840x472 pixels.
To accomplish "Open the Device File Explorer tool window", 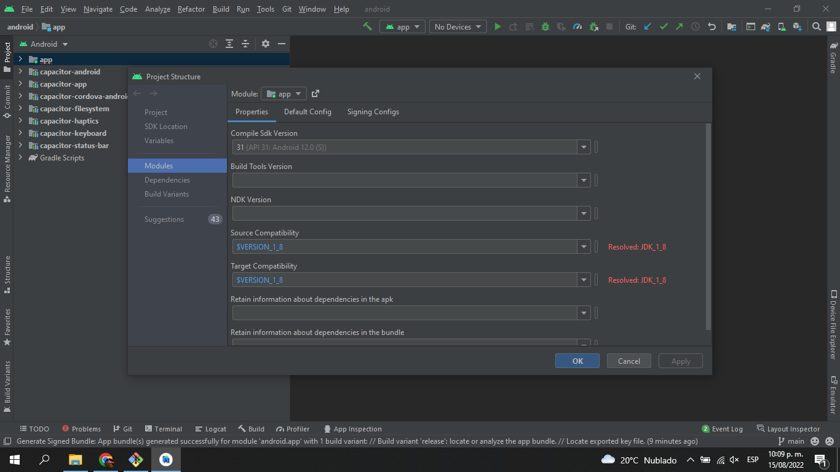I will [833, 324].
